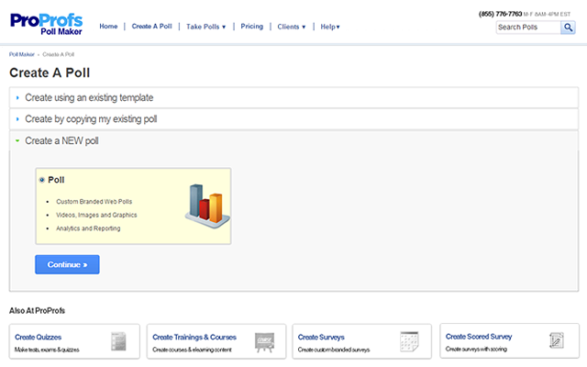587x367 pixels.
Task: Open the Clients dropdown menu
Action: click(291, 27)
